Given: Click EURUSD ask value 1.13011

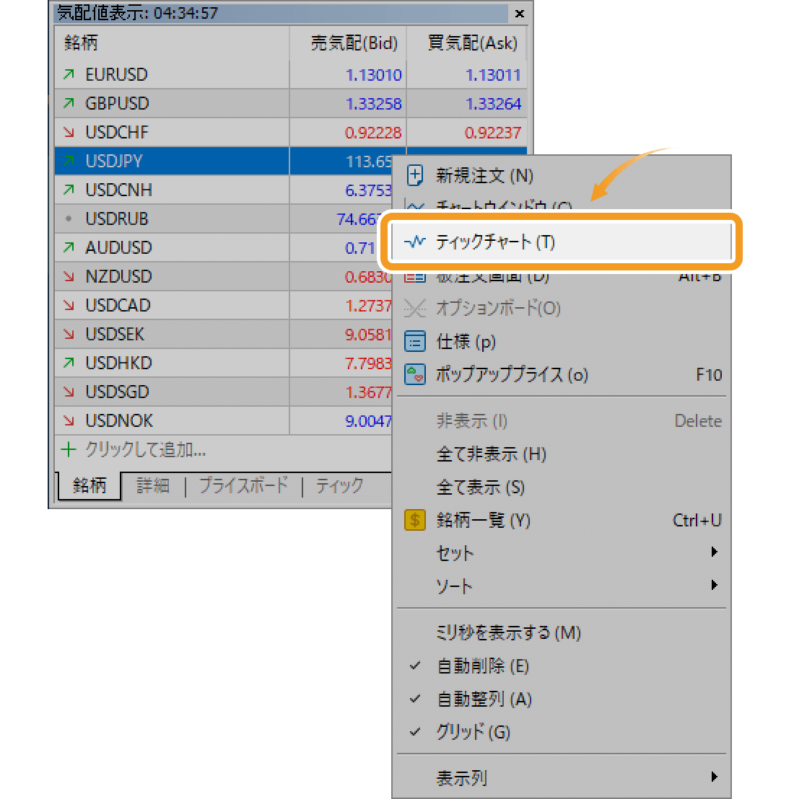Looking at the screenshot, I should point(492,76).
